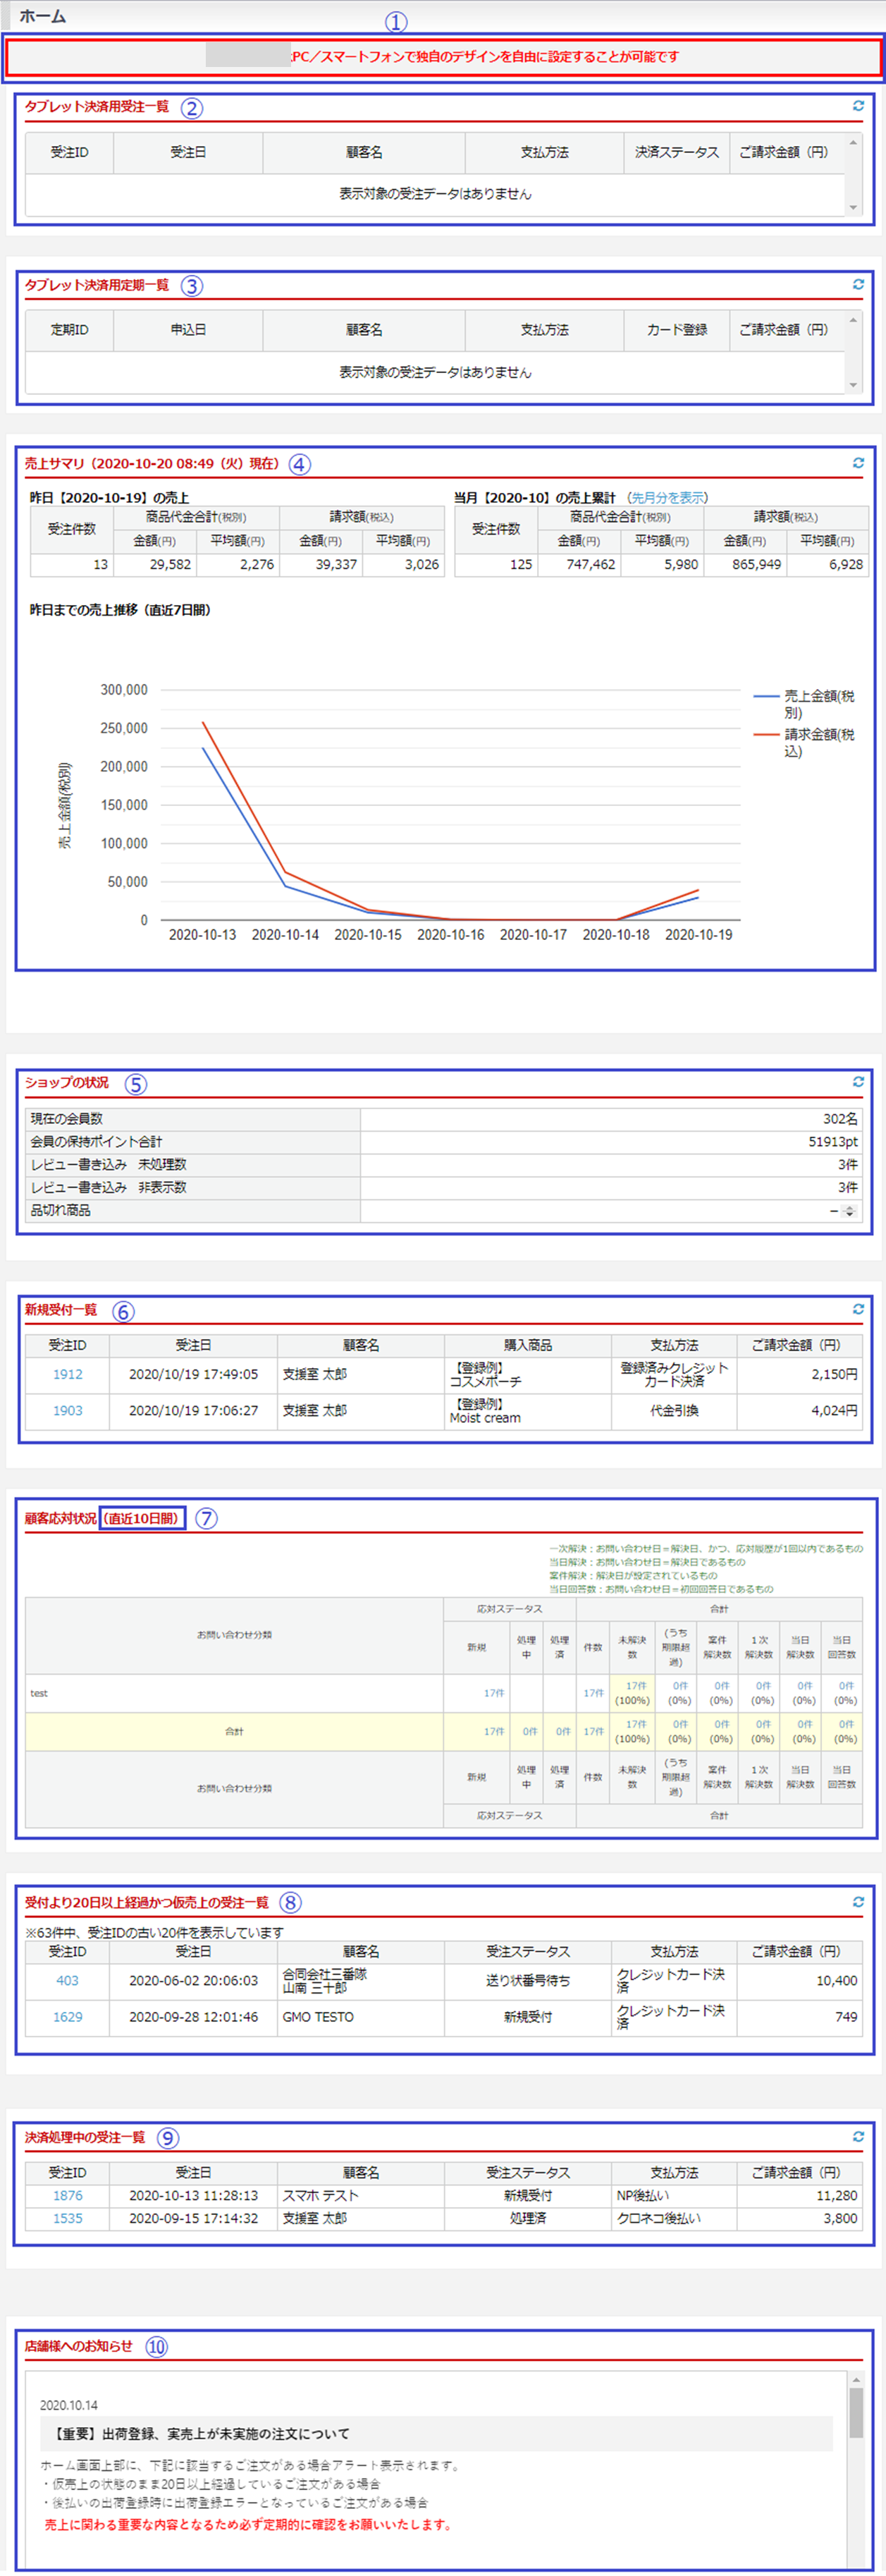The height and width of the screenshot is (2576, 886).
Task: Click 17件 under 件数 in test row
Action: click(x=593, y=1693)
